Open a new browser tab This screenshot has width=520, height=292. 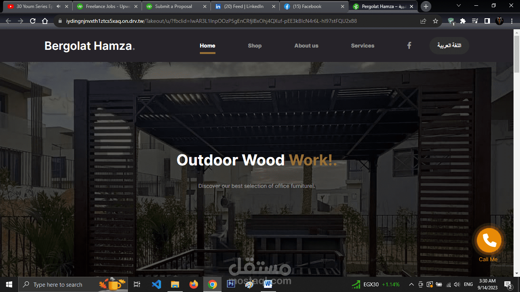pyautogui.click(x=426, y=6)
